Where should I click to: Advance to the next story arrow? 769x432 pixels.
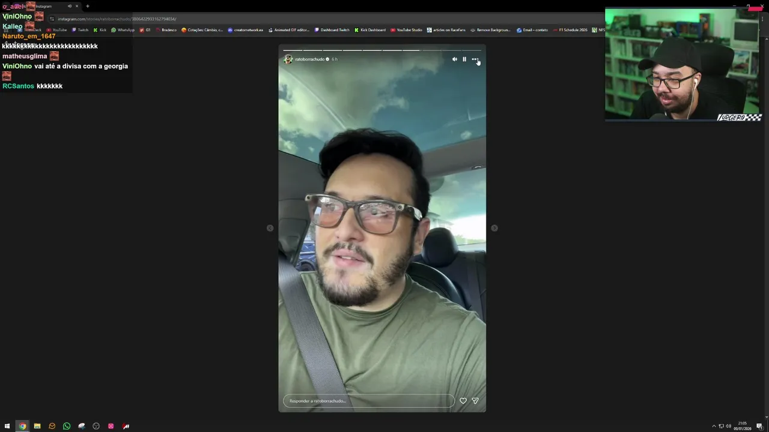click(x=494, y=228)
